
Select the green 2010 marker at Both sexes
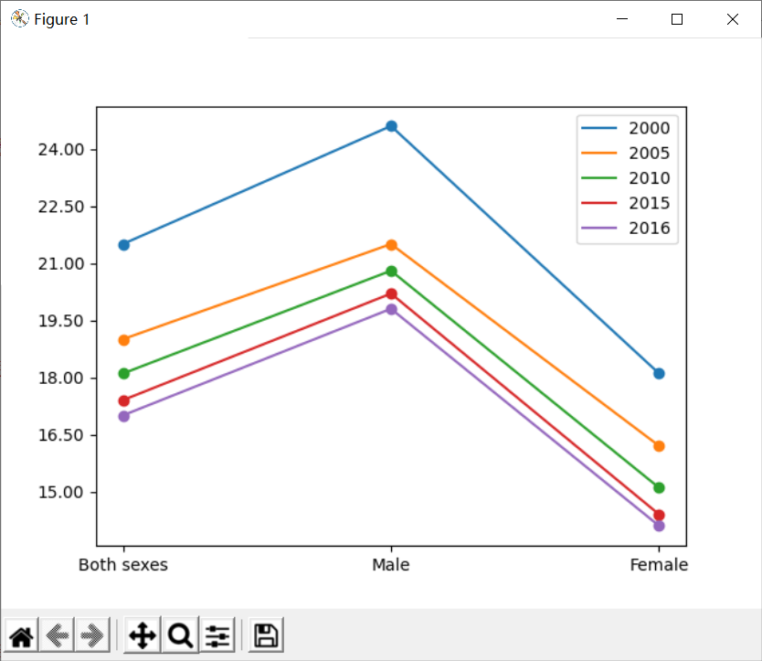coord(124,374)
